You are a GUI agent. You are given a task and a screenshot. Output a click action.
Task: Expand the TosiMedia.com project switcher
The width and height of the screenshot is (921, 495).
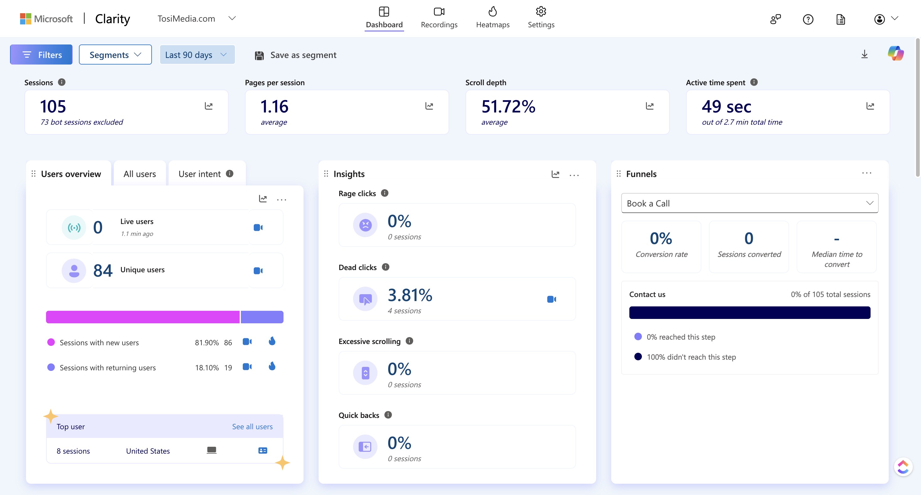coord(232,18)
